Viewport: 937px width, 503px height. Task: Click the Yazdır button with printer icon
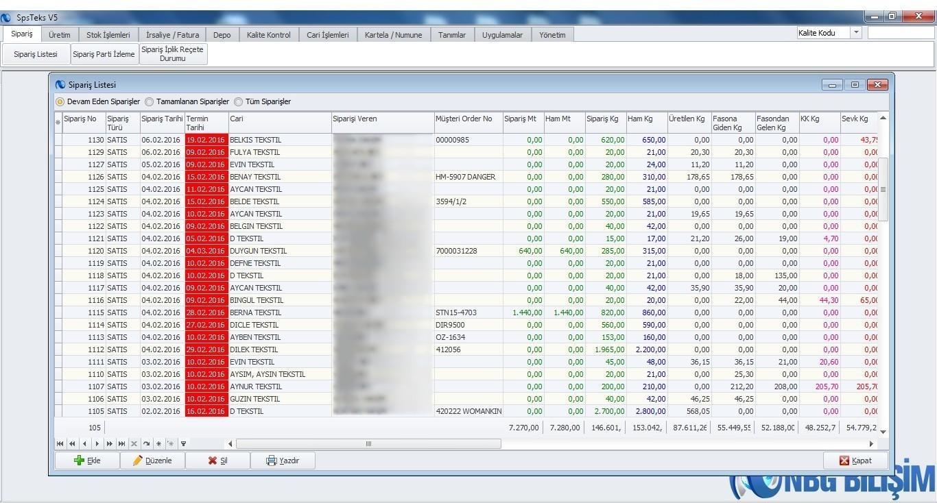(x=283, y=461)
